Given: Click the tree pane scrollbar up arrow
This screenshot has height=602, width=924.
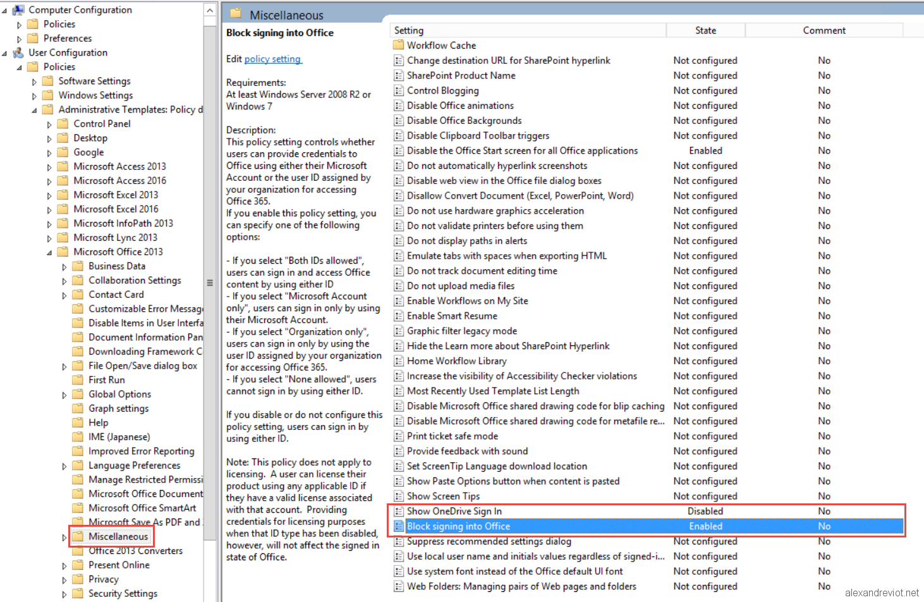Looking at the screenshot, I should tap(210, 10).
